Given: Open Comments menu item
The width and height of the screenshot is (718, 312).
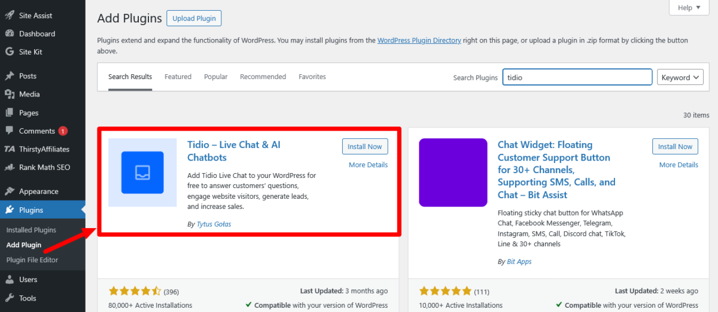Looking at the screenshot, I should coord(37,131).
